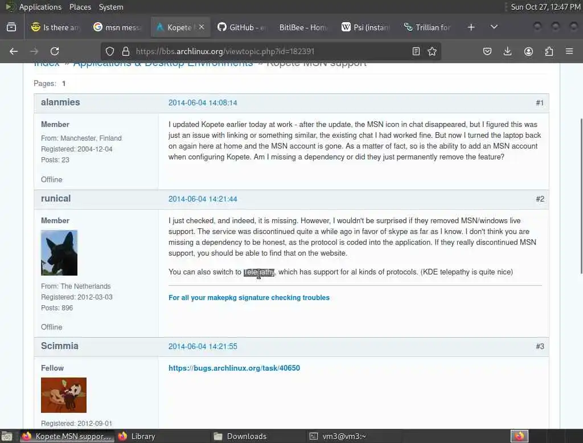This screenshot has width=583, height=443.
Task: Open System menu in top panel
Action: coord(111,7)
